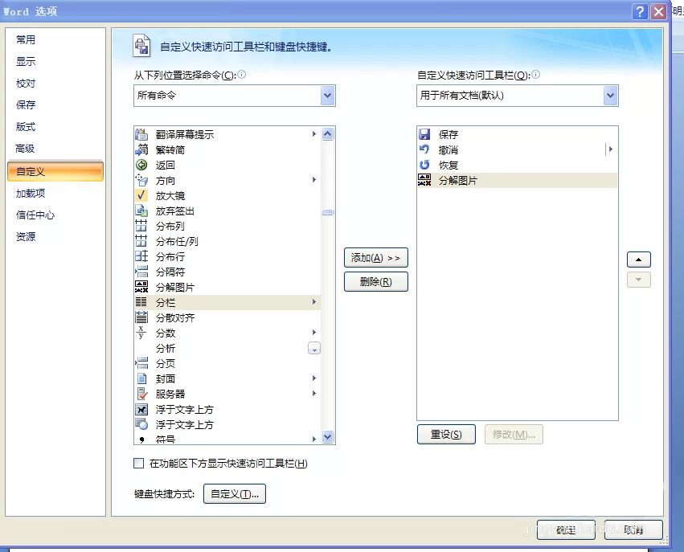684x552 pixels.
Task: Move selected command up with arrow button
Action: (x=639, y=260)
